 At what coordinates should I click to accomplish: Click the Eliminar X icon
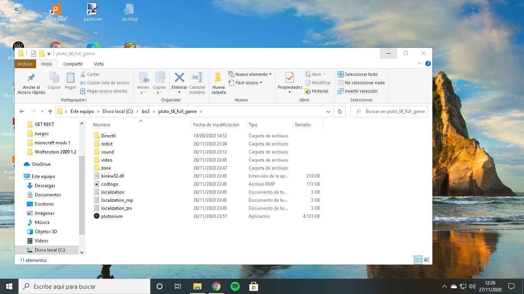coord(179,78)
